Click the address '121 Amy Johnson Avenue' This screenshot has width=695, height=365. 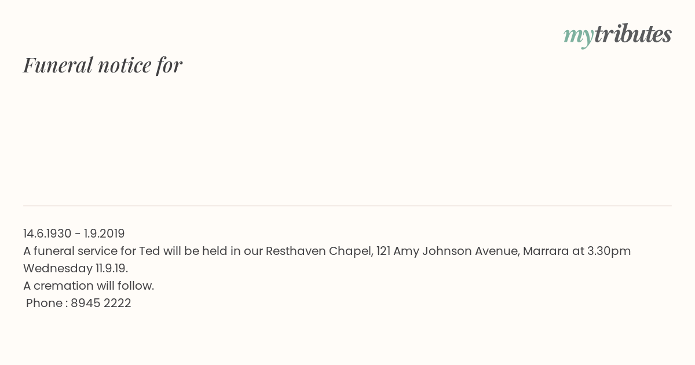coord(447,251)
